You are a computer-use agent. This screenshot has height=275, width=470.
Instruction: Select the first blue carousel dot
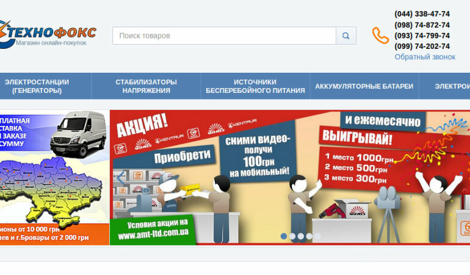pos(284,237)
